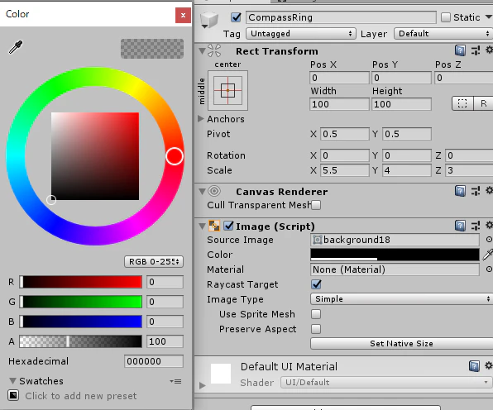Open Static options dropdown arrow
The width and height of the screenshot is (493, 410).
click(489, 17)
